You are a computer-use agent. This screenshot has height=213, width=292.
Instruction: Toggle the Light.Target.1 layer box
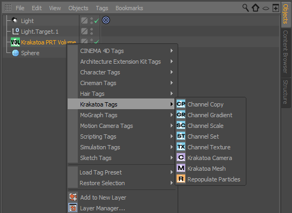[x=84, y=31]
